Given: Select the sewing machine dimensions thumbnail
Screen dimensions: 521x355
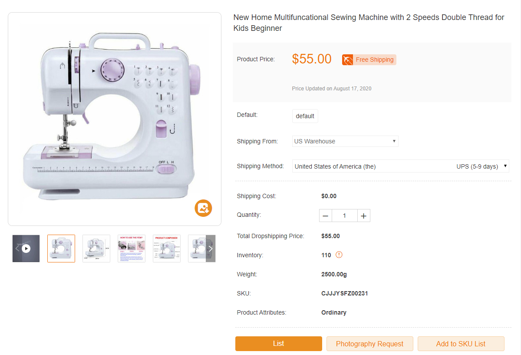Looking at the screenshot, I should (96, 249).
